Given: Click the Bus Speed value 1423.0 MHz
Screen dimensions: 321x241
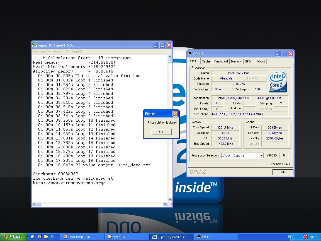Looking at the screenshot, I should pyautogui.click(x=225, y=144).
